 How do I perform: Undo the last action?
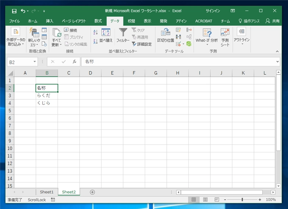tap(23, 11)
